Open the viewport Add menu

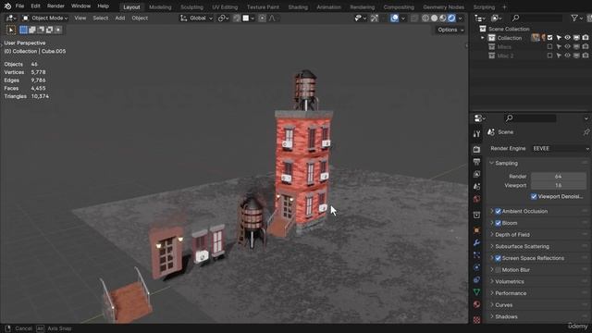(120, 18)
